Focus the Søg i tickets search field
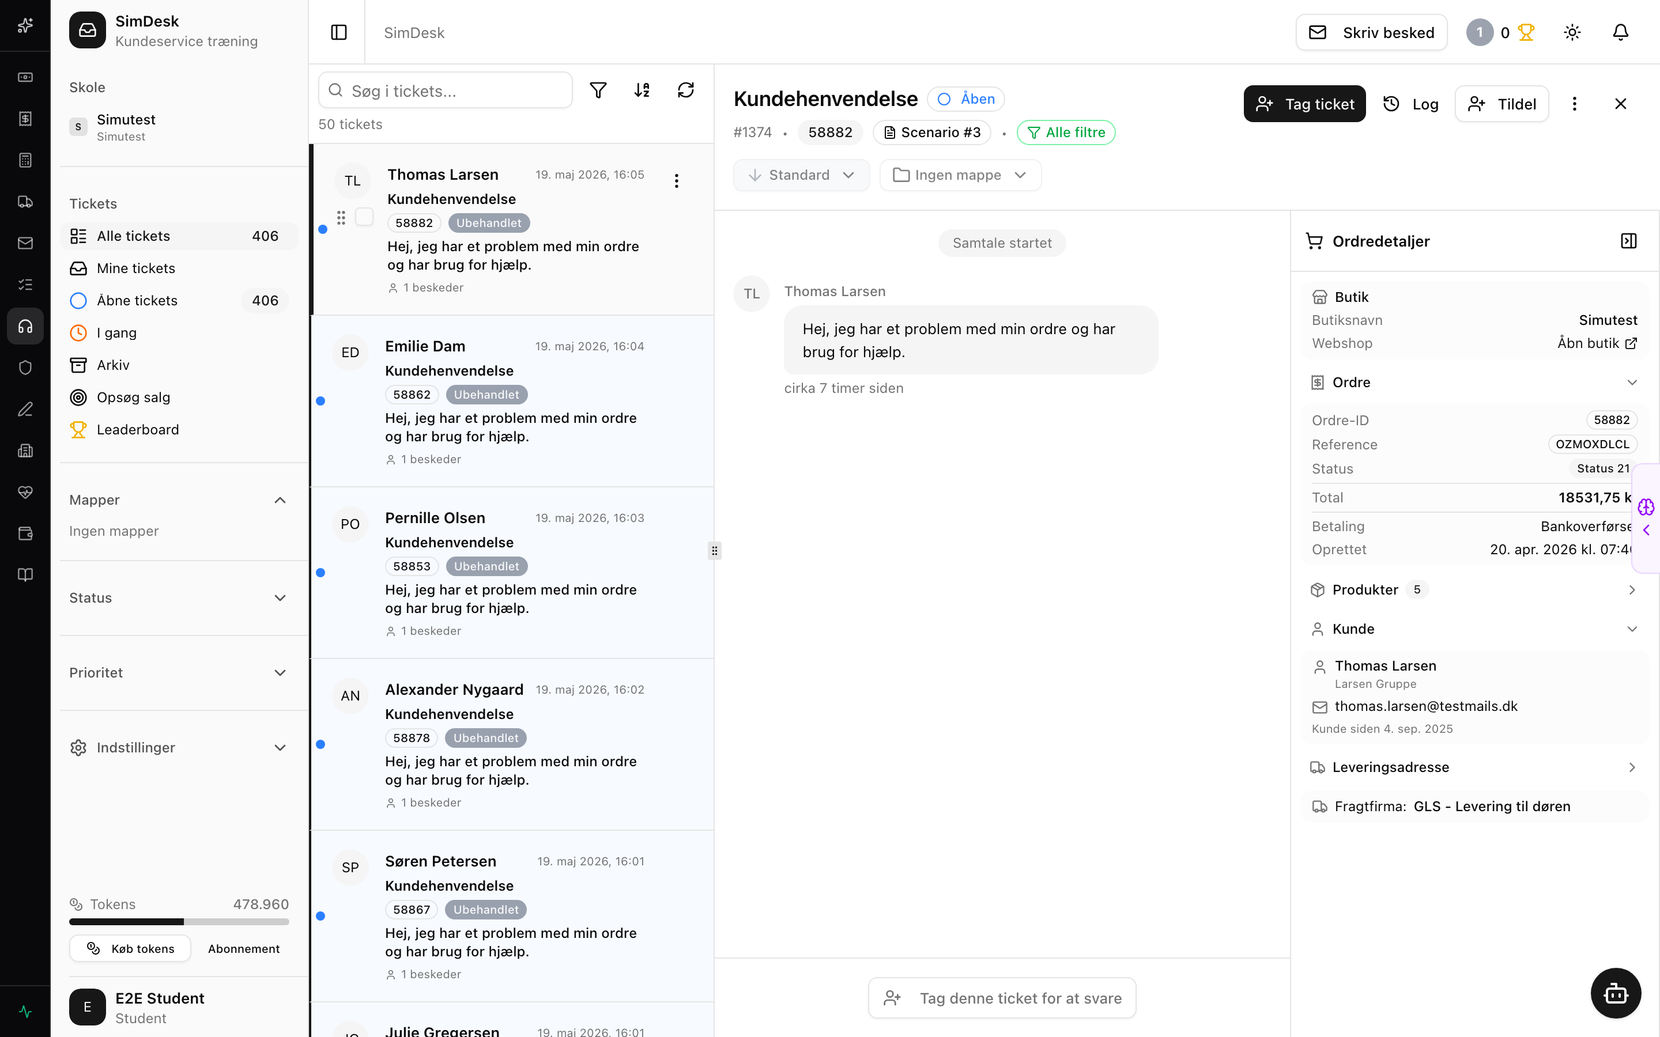Image resolution: width=1660 pixels, height=1037 pixels. 445,90
